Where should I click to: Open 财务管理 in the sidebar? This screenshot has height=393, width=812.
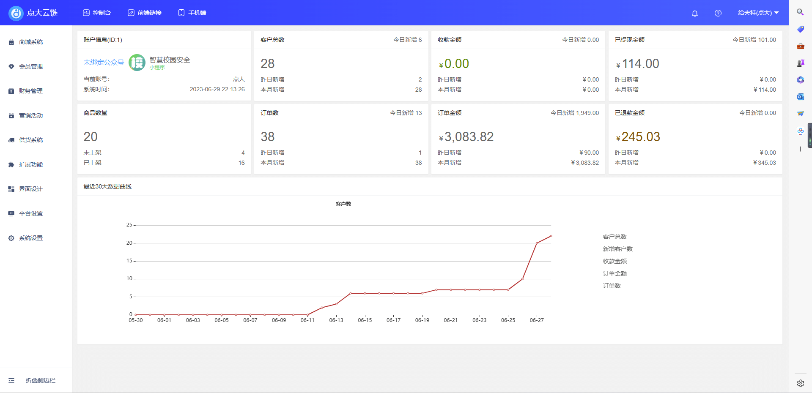tap(31, 91)
